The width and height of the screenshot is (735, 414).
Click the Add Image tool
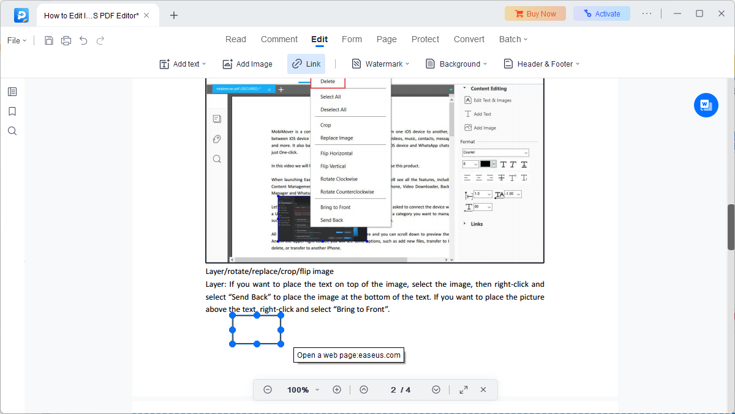tap(247, 64)
